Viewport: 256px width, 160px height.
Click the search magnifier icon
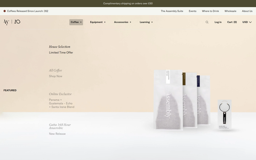(207, 22)
